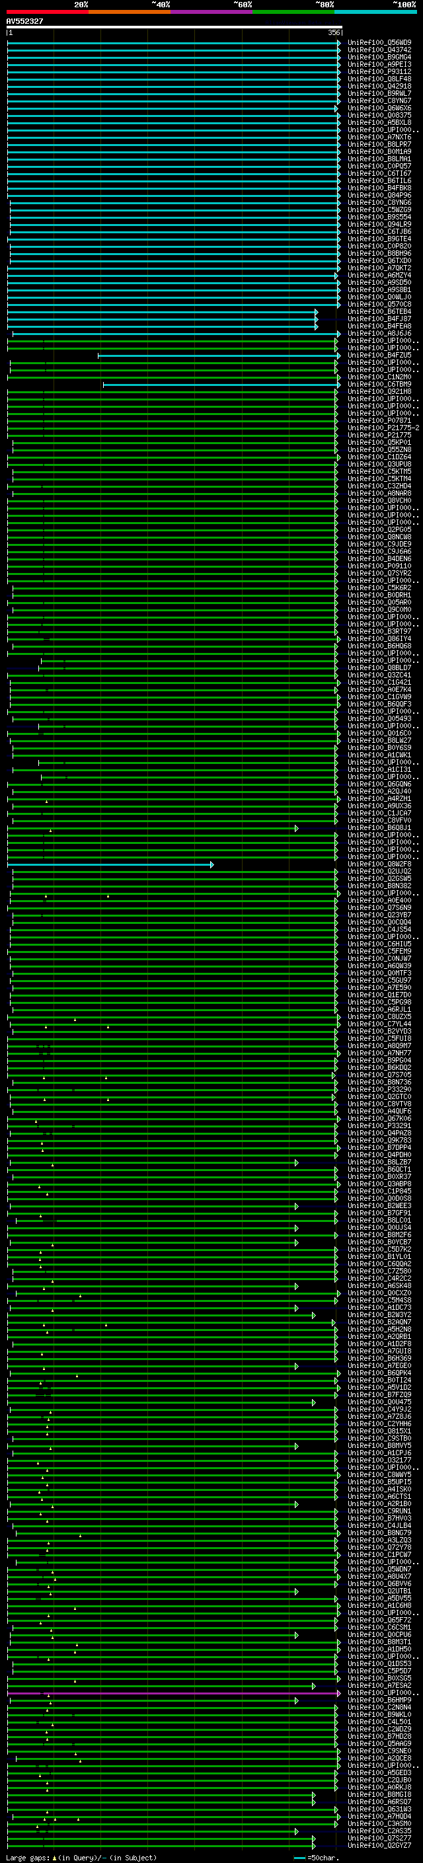Select label UniRef100_C8YNG6
Screen dimensions: 423x1863
click(x=379, y=202)
